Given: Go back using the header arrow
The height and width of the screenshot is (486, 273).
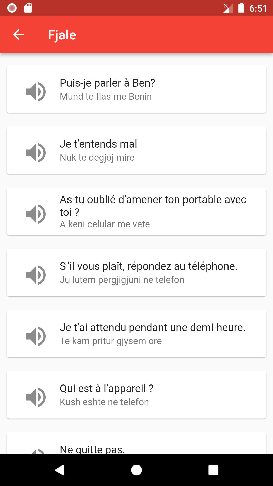Looking at the screenshot, I should (x=18, y=35).
